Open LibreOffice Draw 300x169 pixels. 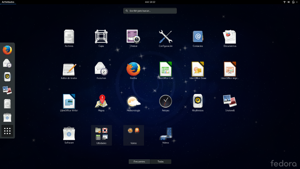tap(198, 71)
